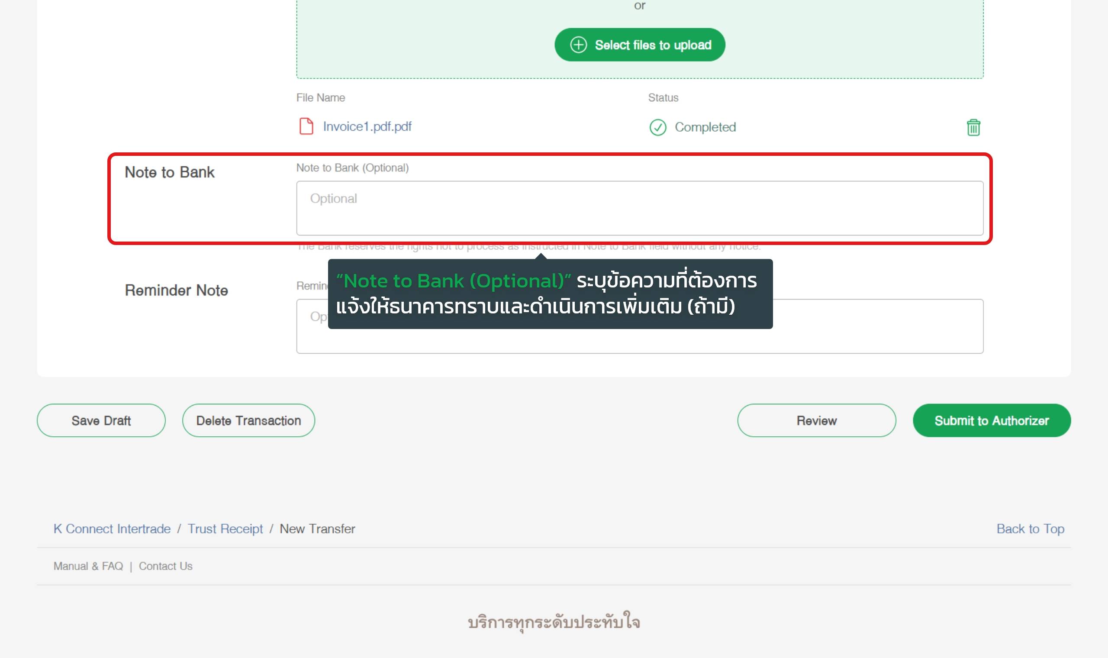The height and width of the screenshot is (658, 1108).
Task: Click the plus icon in the upload button
Action: [x=578, y=45]
